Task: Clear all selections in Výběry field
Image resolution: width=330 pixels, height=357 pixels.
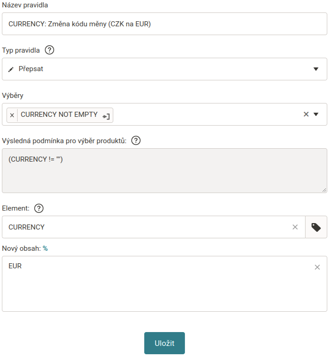Action: pyautogui.click(x=306, y=114)
